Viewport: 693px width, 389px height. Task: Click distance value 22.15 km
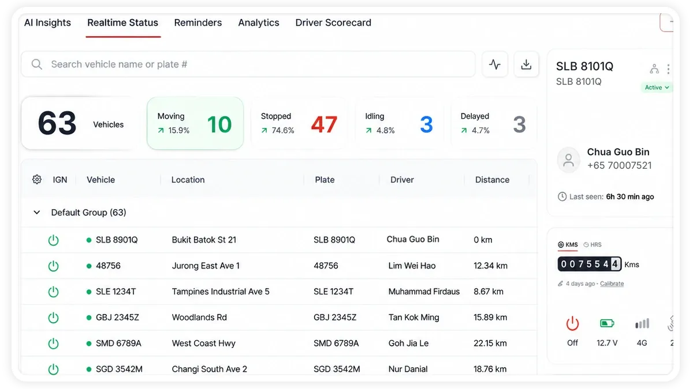490,343
